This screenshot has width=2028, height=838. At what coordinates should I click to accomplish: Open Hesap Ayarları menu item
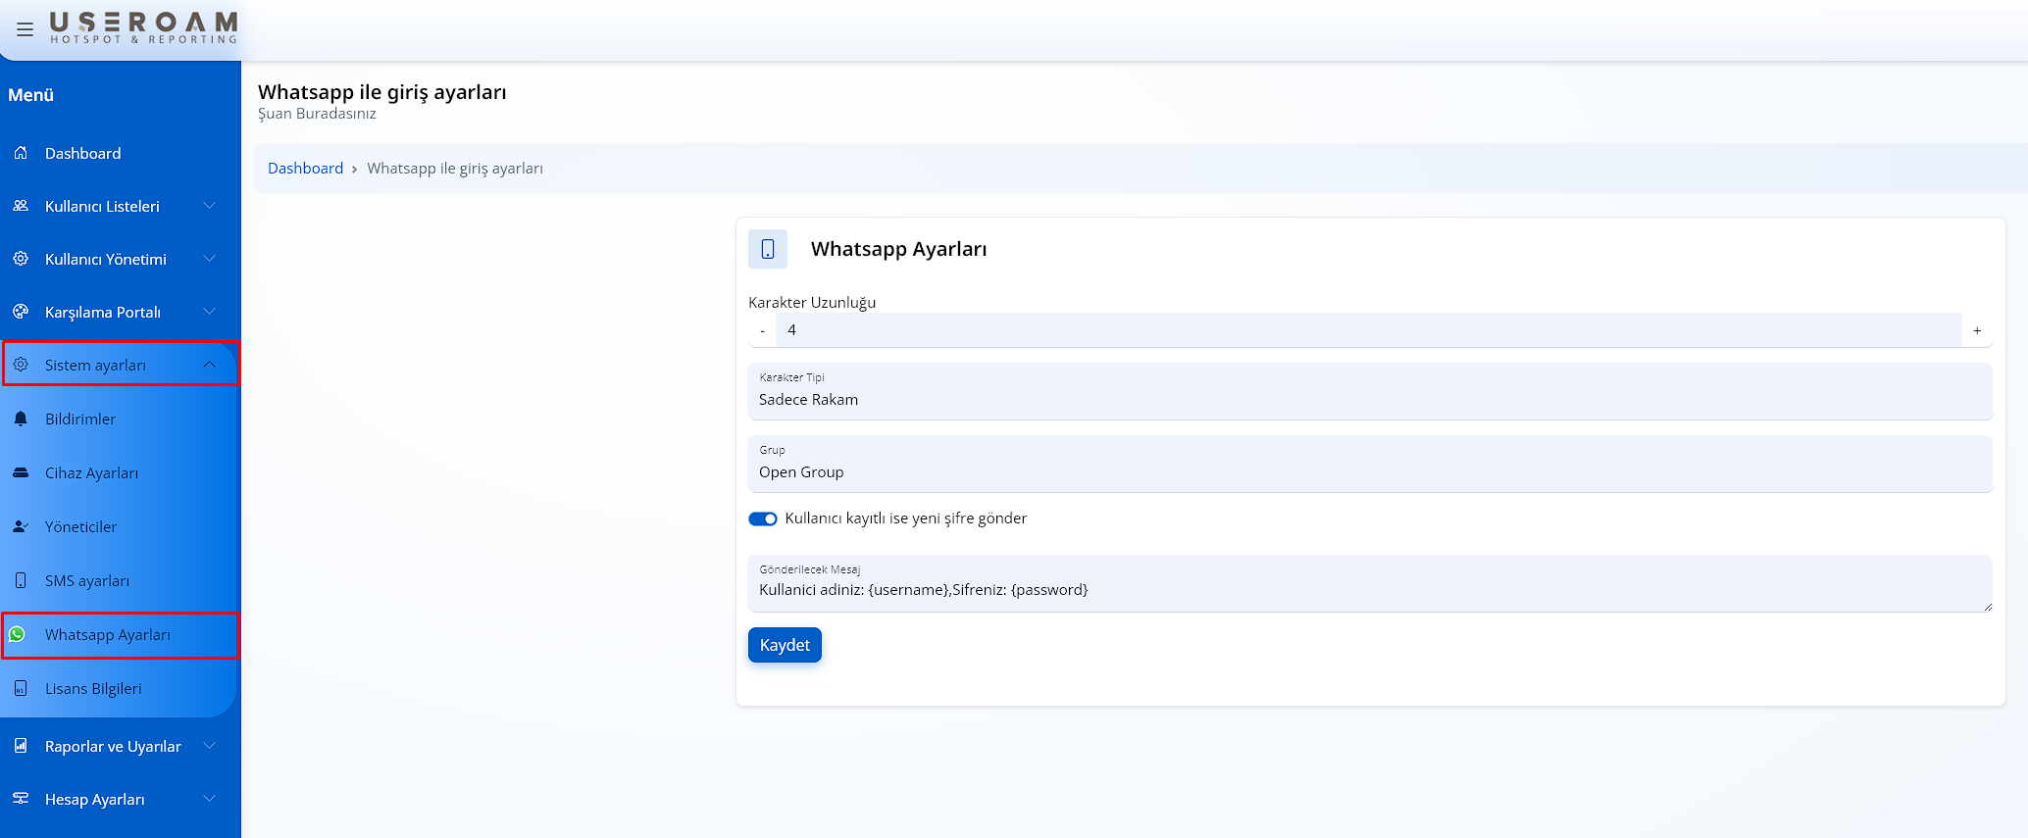click(x=95, y=799)
